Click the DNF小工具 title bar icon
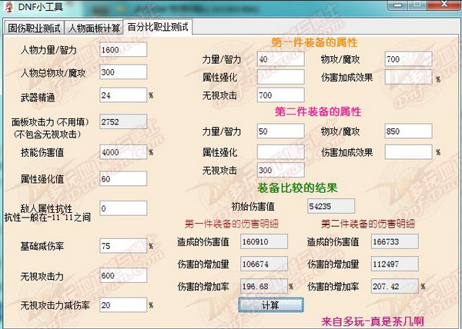Viewport: 462px width, 329px height. tap(8, 7)
